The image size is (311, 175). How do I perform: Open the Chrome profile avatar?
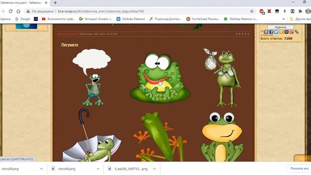(x=308, y=11)
